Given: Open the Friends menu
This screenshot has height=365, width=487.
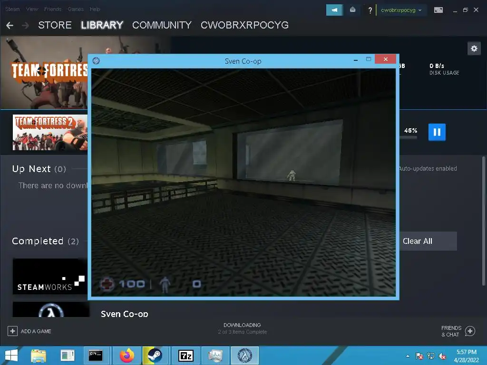Looking at the screenshot, I should 53,9.
